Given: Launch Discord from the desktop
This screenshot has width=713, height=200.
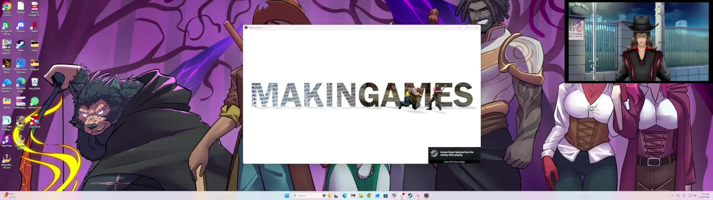Looking at the screenshot, I should (21, 27).
